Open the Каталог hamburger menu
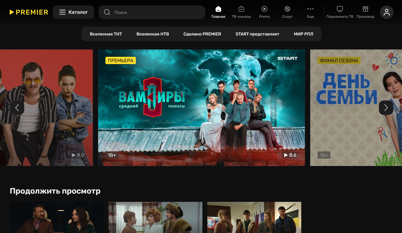The width and height of the screenshot is (402, 233). [x=73, y=12]
